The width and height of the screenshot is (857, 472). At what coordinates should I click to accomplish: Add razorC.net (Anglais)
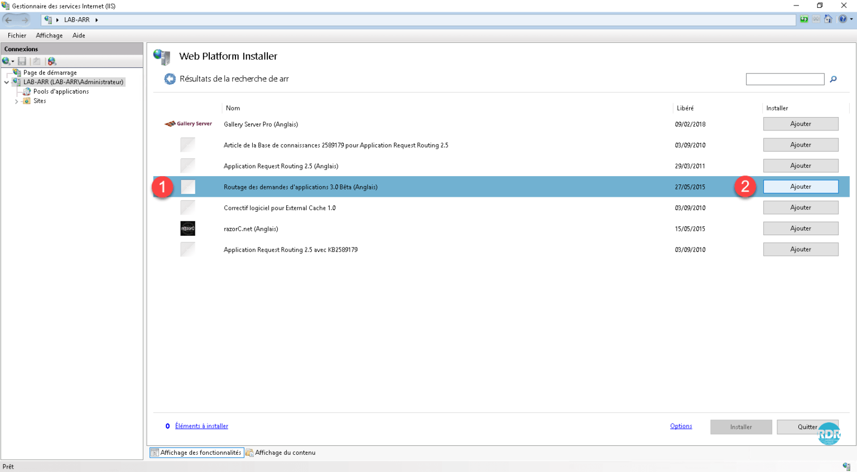[801, 228]
